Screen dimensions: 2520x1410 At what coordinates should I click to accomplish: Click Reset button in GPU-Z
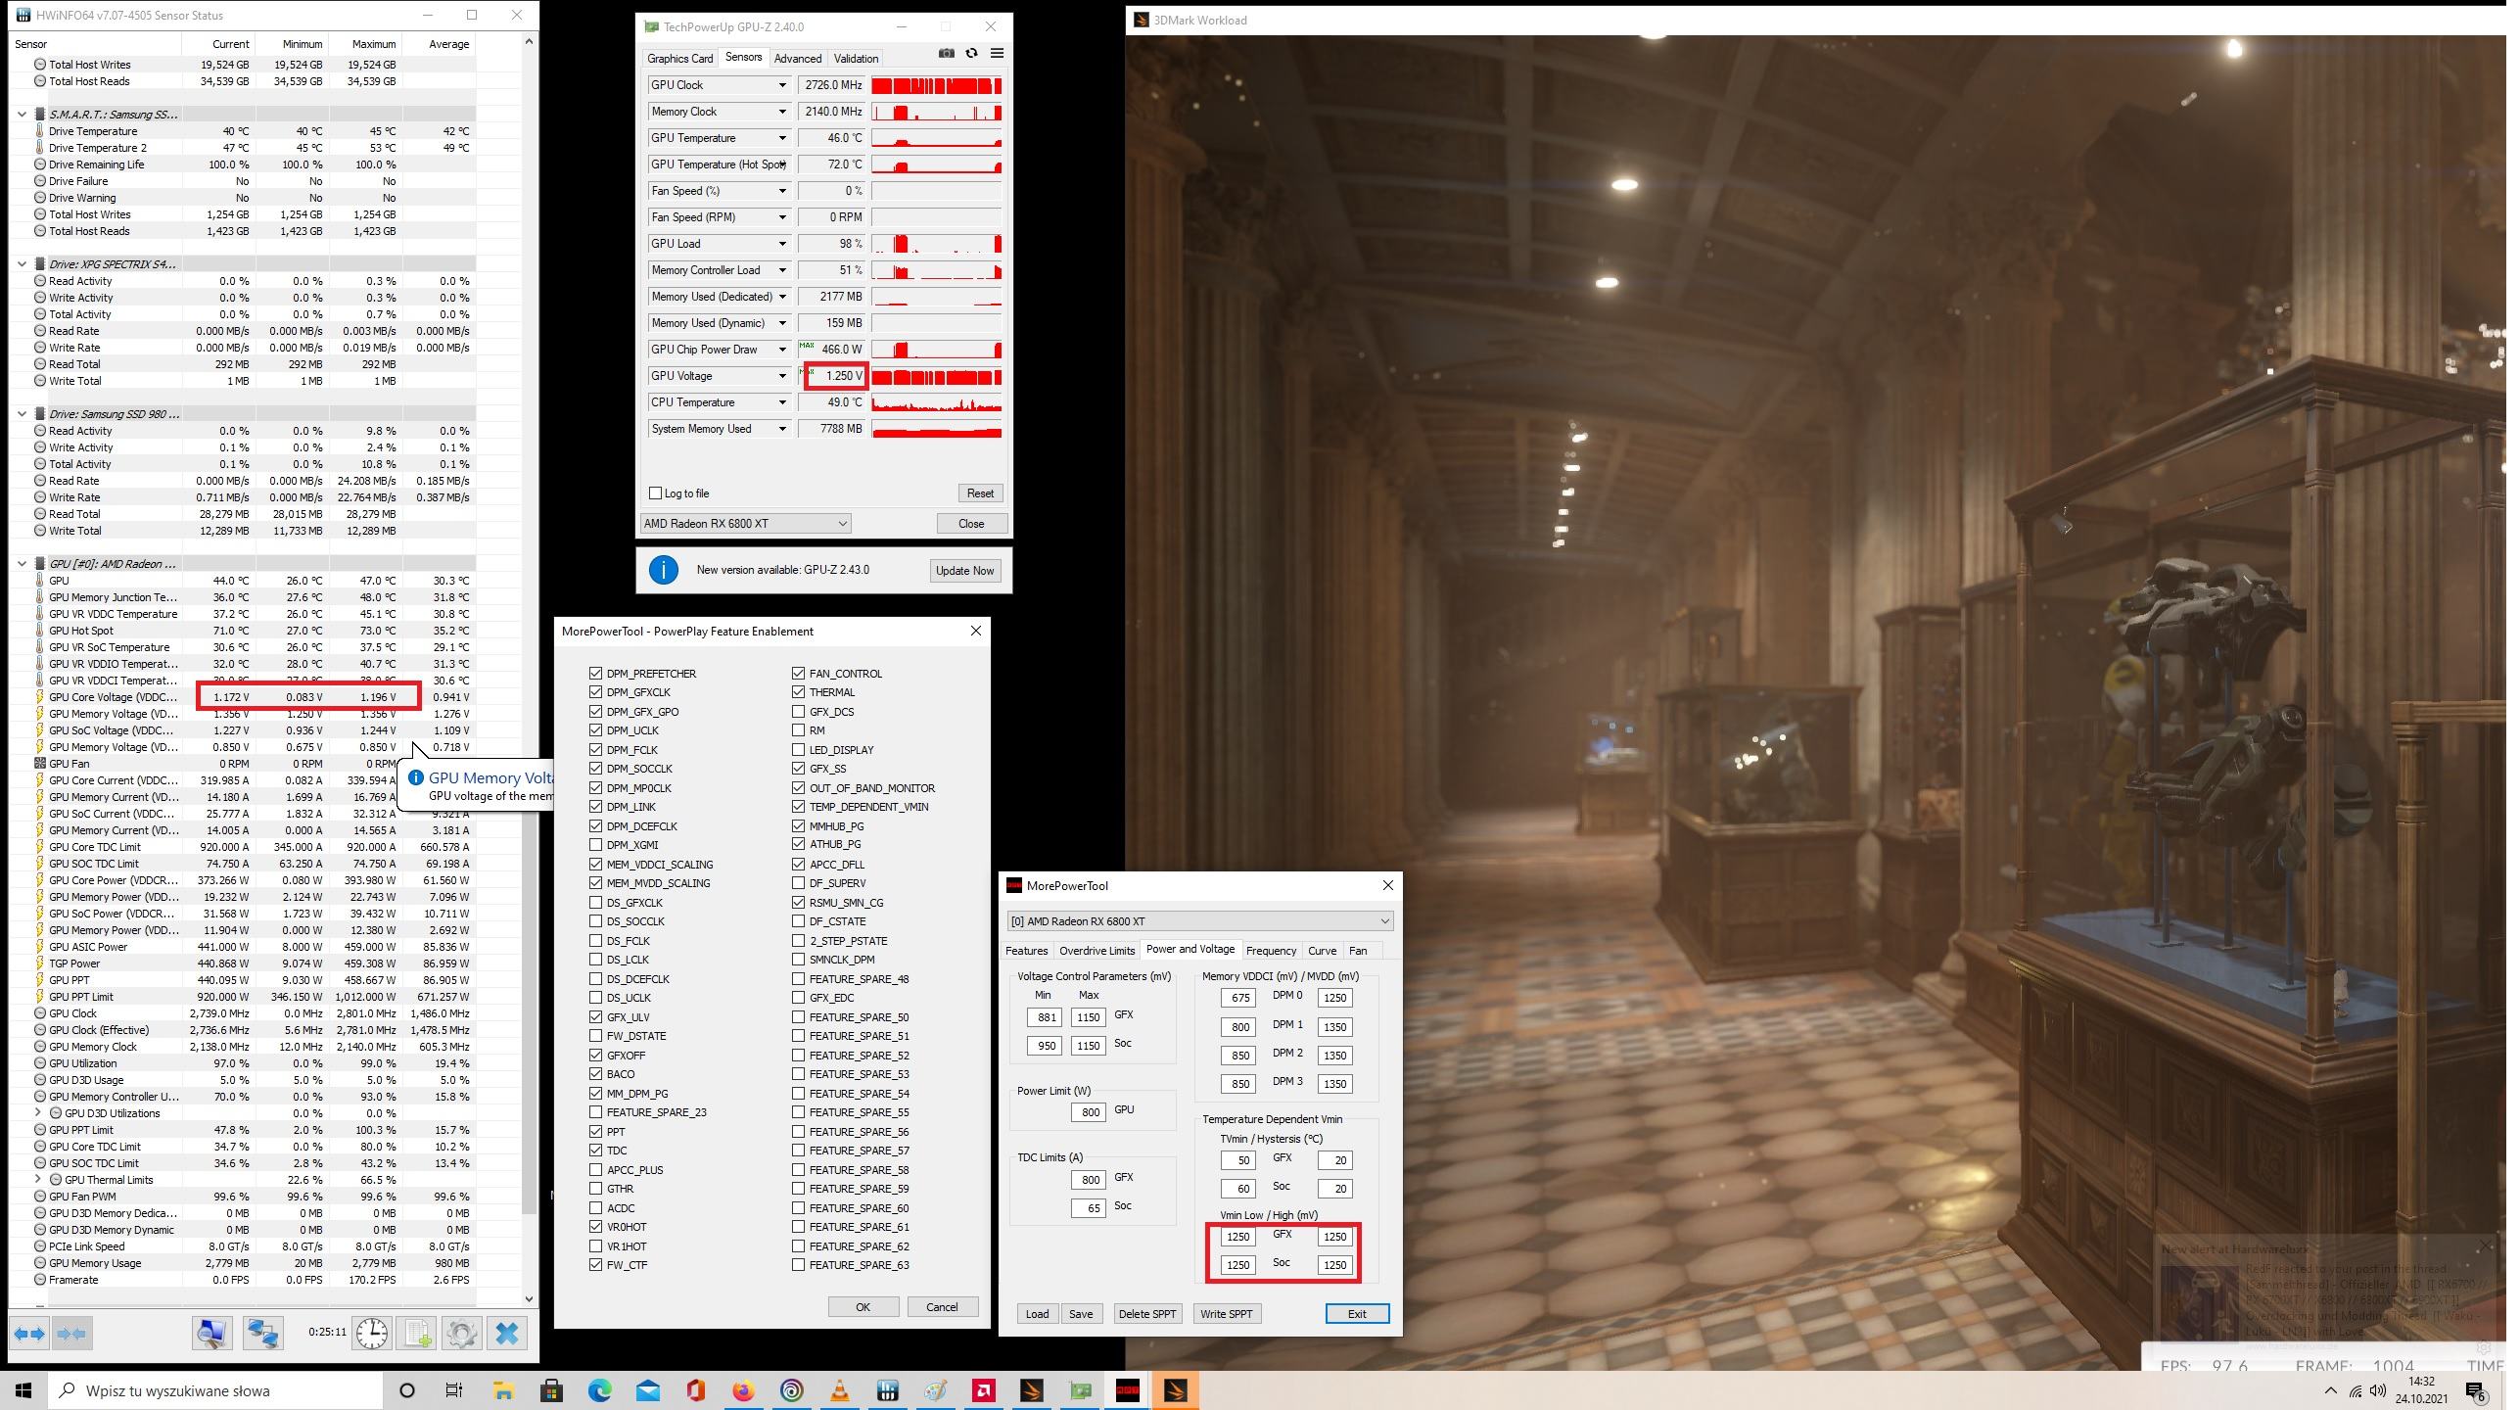point(980,493)
